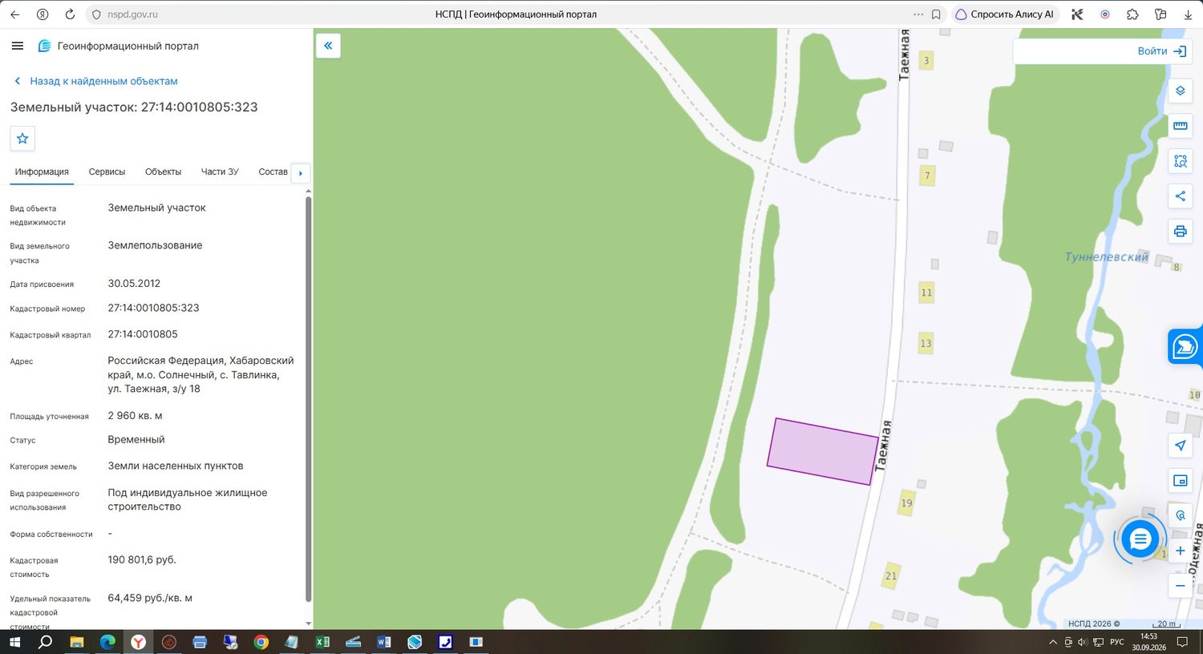Open the area search selection tool
The width and height of the screenshot is (1203, 654).
click(x=1181, y=161)
